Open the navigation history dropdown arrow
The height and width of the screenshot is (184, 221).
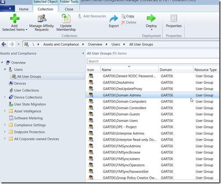pos(18,44)
